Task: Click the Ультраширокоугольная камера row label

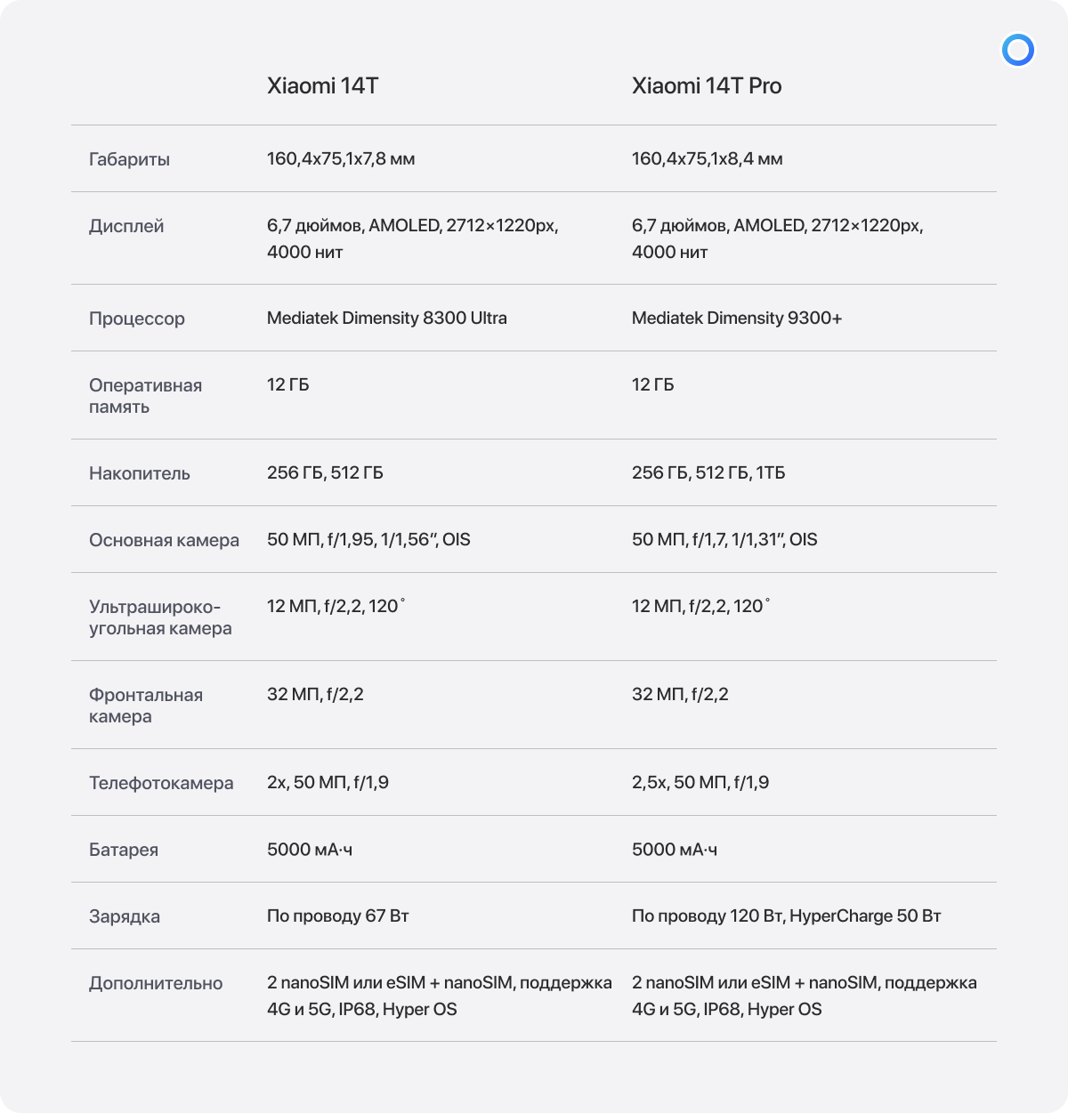Action: (x=160, y=617)
